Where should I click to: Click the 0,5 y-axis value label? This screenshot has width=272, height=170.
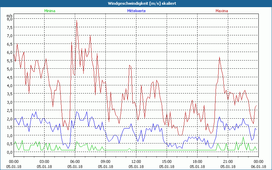tap(10, 144)
